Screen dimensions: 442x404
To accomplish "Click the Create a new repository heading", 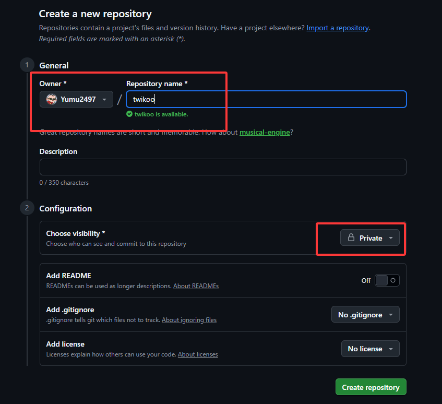I will coord(95,14).
